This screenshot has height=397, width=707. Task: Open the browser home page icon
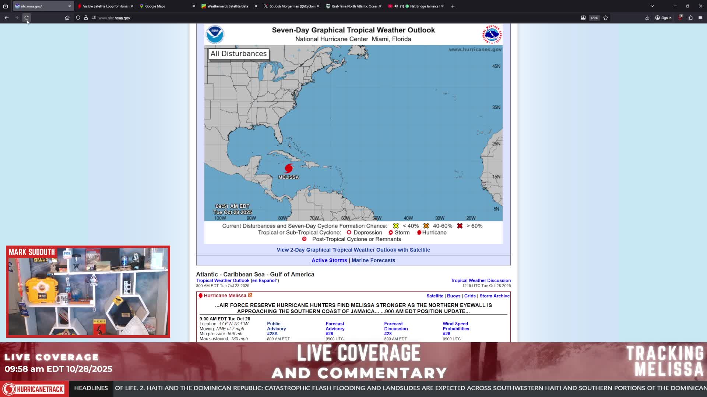pos(67,18)
